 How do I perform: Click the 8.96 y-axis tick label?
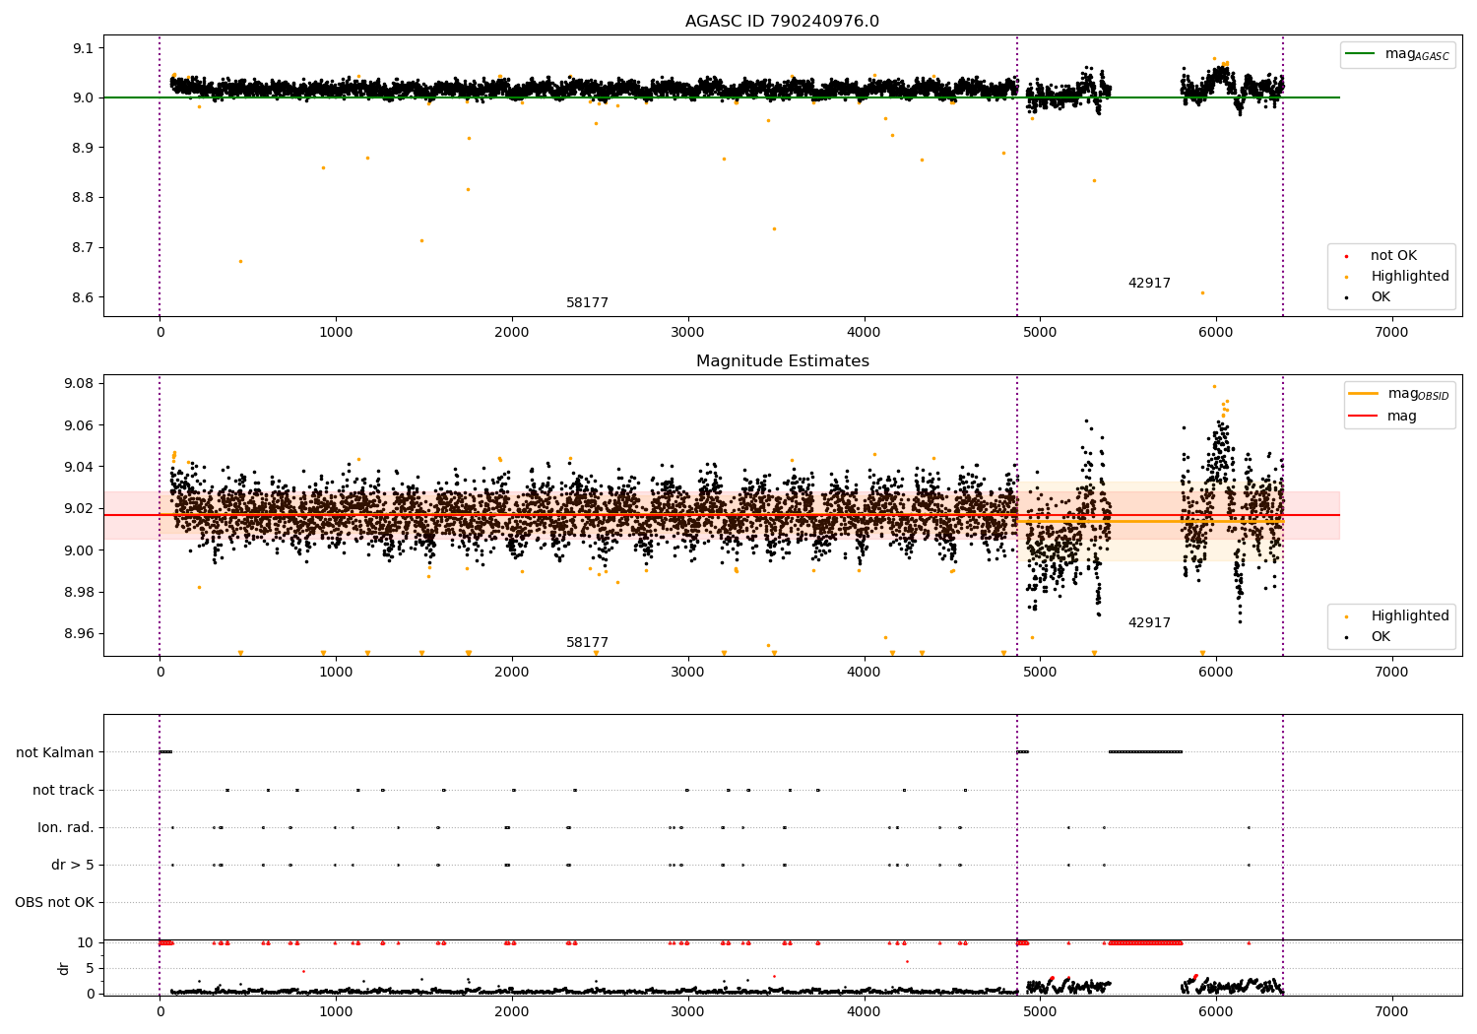tap(79, 634)
